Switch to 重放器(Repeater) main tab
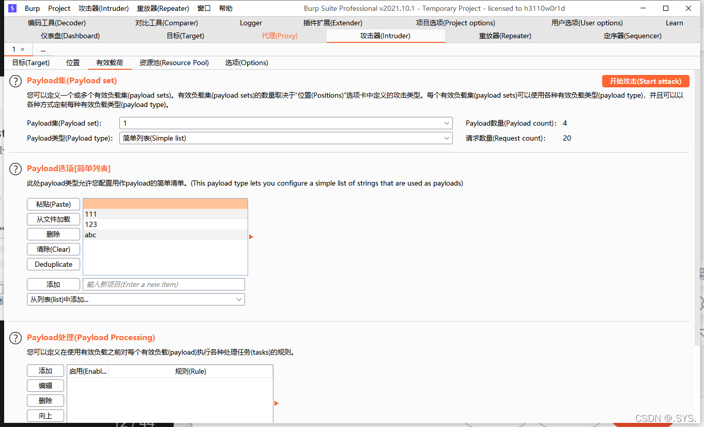This screenshot has width=704, height=427. [x=505, y=36]
